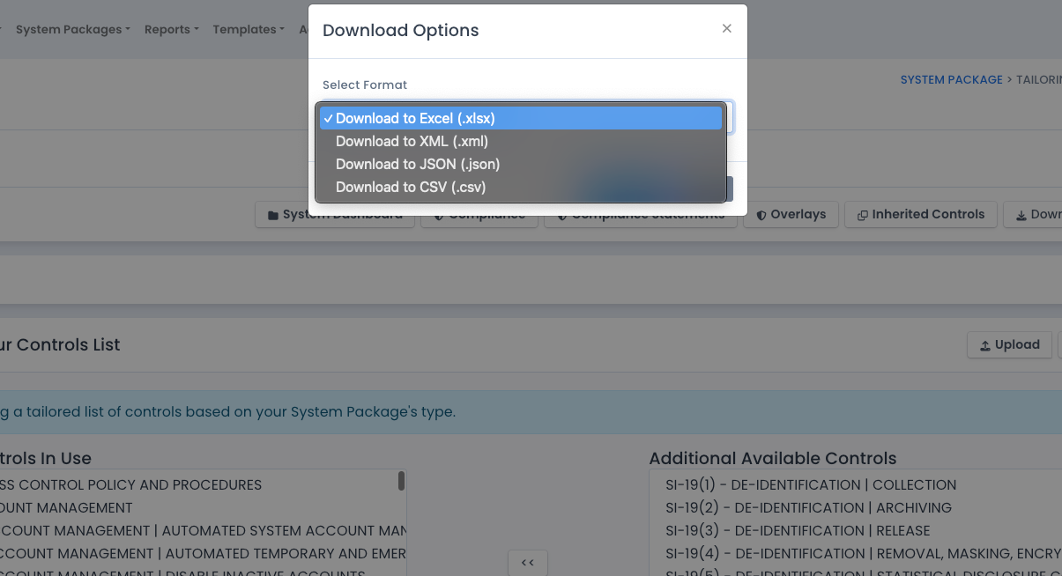Open the System Packages menu
The width and height of the screenshot is (1062, 576).
(69, 29)
